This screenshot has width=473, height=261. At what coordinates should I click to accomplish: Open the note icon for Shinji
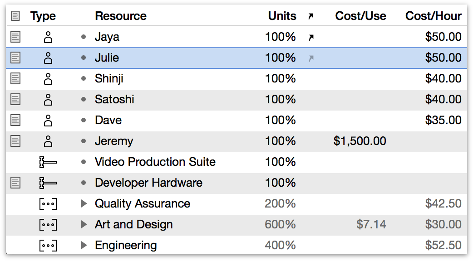tap(15, 78)
